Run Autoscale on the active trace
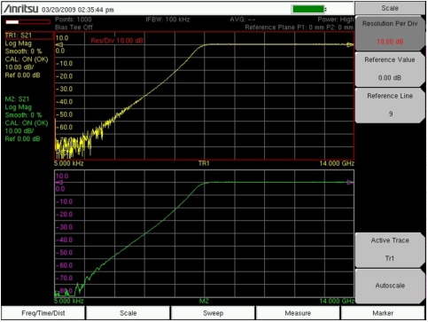 pos(390,286)
